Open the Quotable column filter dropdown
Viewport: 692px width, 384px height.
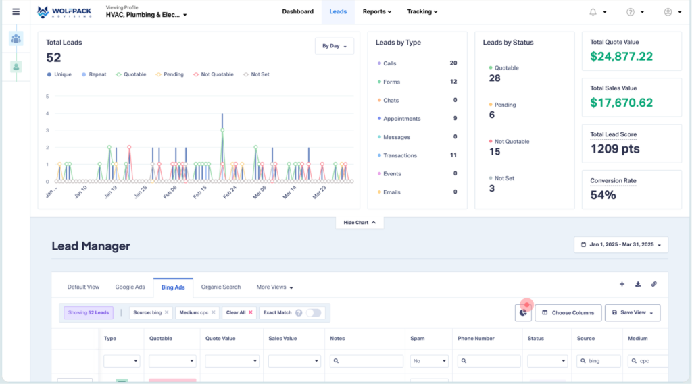(172, 360)
